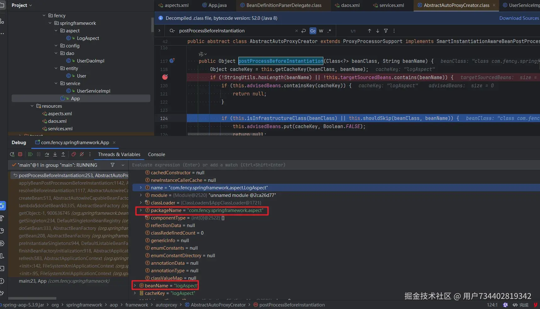Close AbstractAutoProxyCreator.class tab
540x309 pixels.
[494, 5]
